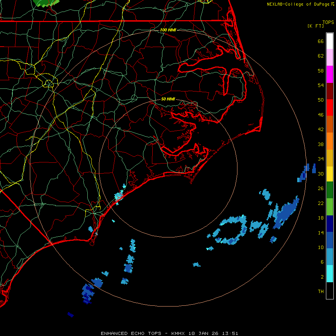Click the legend value 18
The width and height of the screenshot is (336, 336).
(321, 218)
